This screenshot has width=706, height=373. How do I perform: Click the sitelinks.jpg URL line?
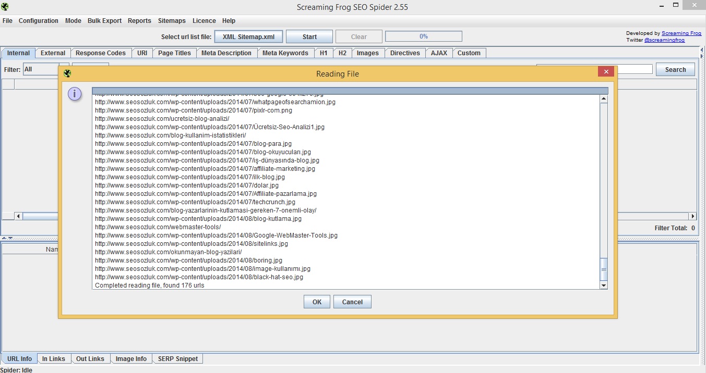(x=192, y=244)
